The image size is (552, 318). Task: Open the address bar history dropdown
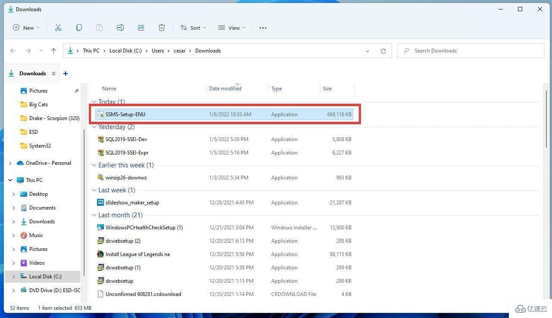[x=367, y=51]
